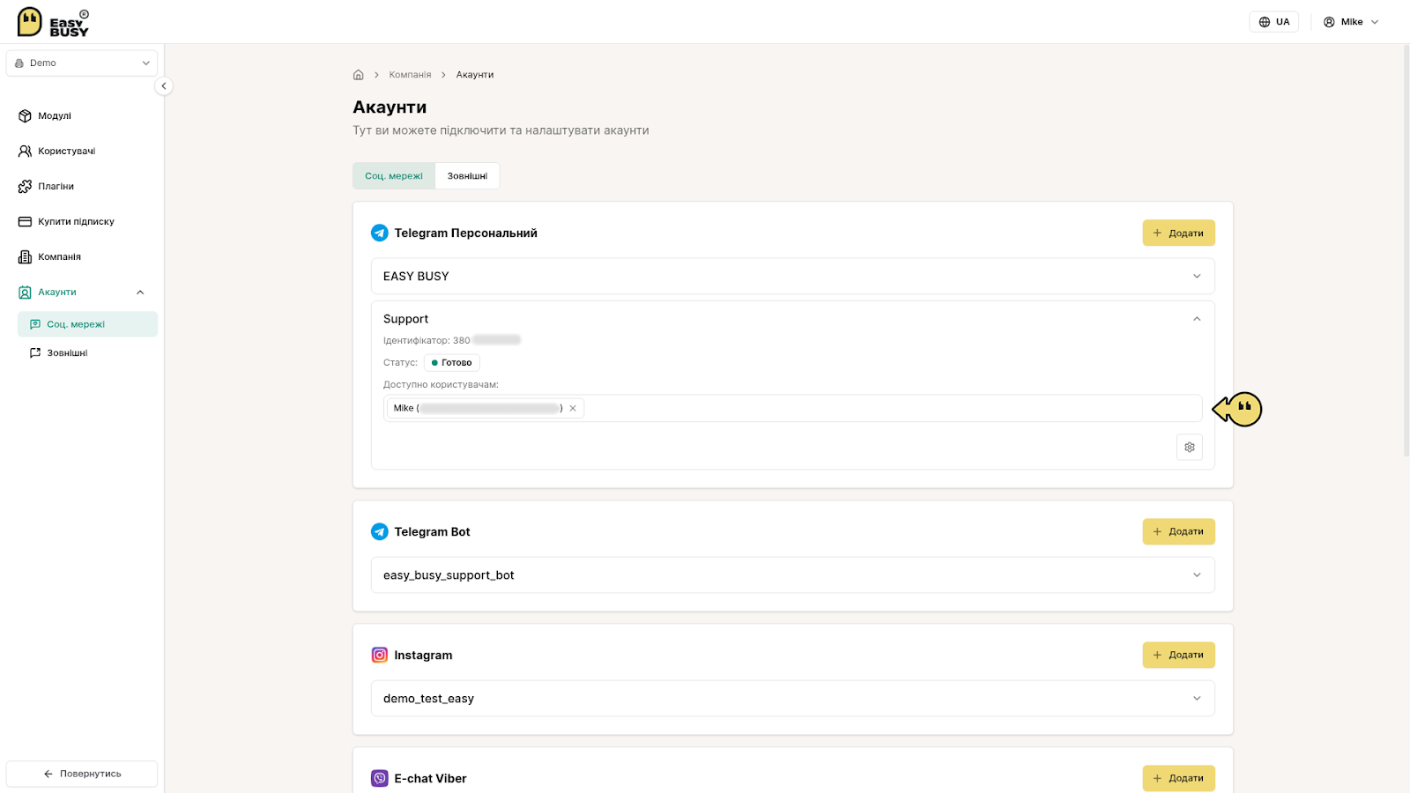The width and height of the screenshot is (1410, 793).
Task: Click the home breadcrumb icon
Action: (359, 75)
